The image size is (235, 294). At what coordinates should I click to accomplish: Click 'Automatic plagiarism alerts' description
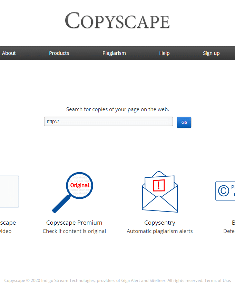160,231
